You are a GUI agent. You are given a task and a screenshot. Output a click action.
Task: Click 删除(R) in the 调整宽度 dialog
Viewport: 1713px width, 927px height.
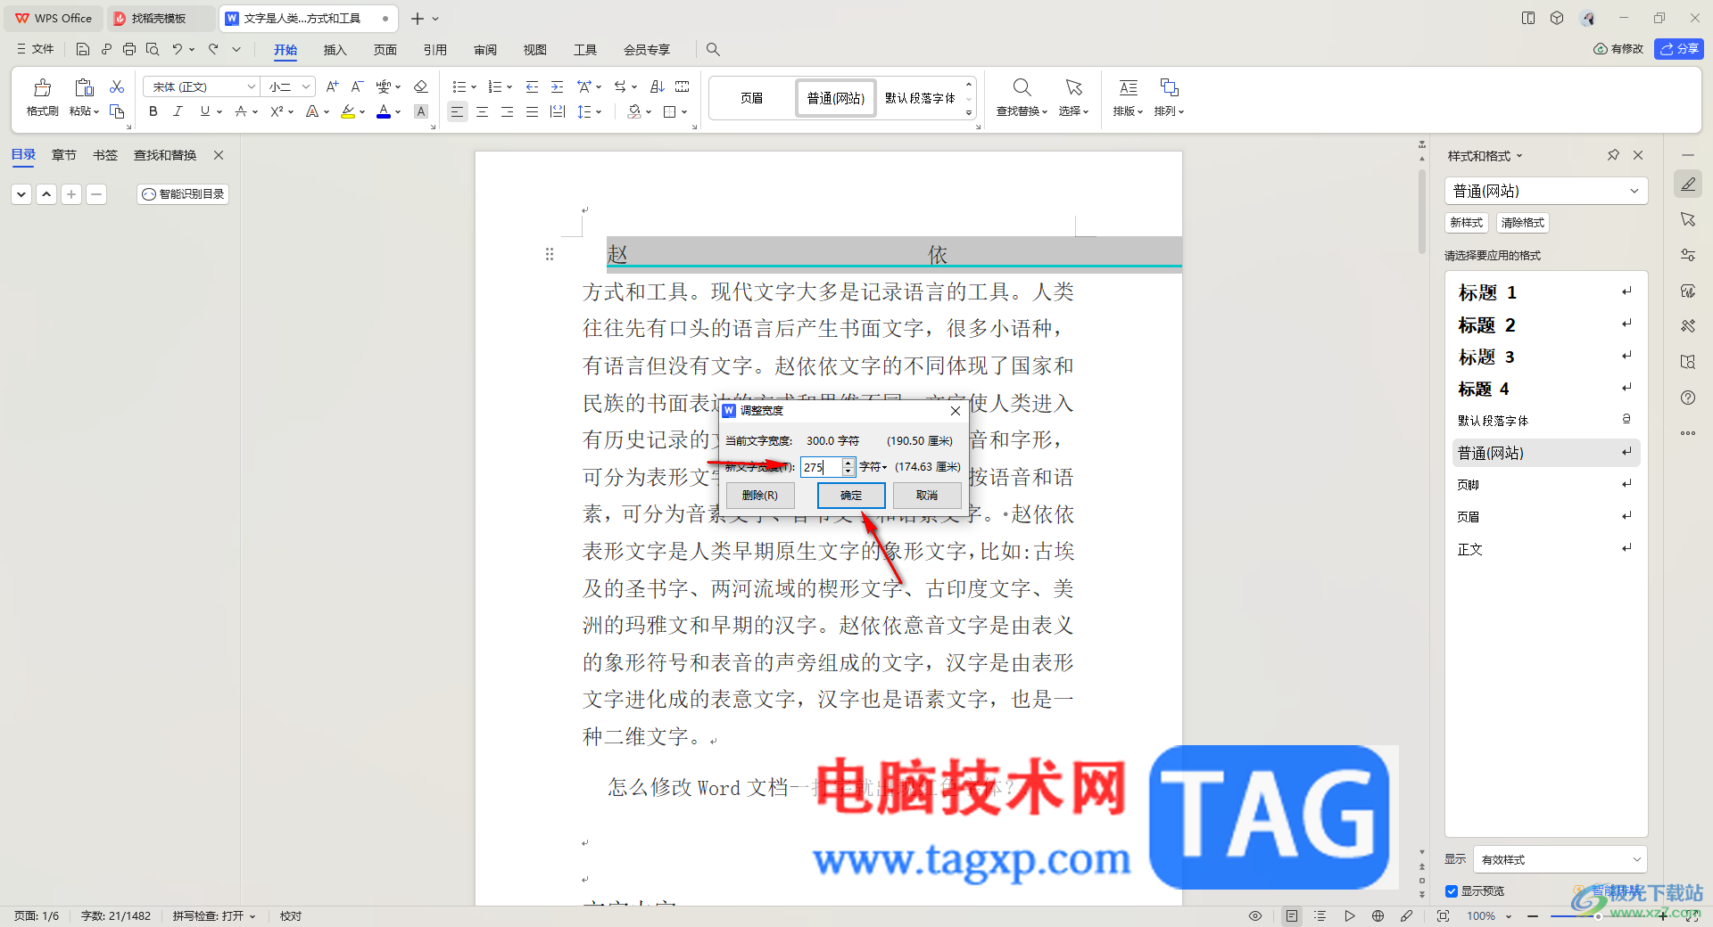(x=760, y=496)
